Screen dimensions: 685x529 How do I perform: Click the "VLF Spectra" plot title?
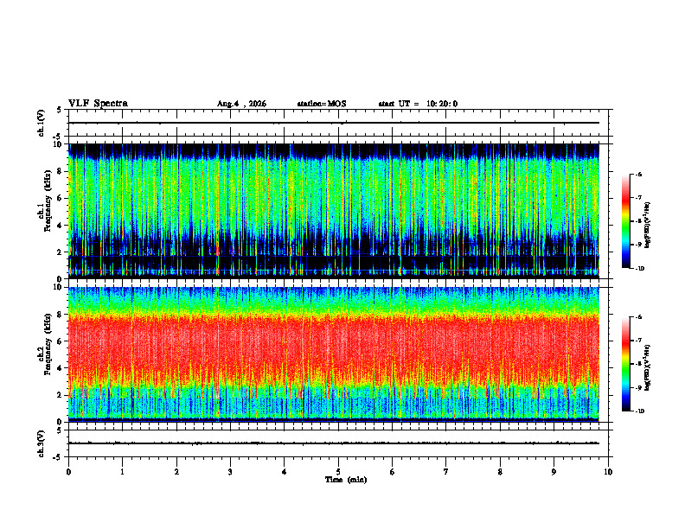[x=98, y=104]
